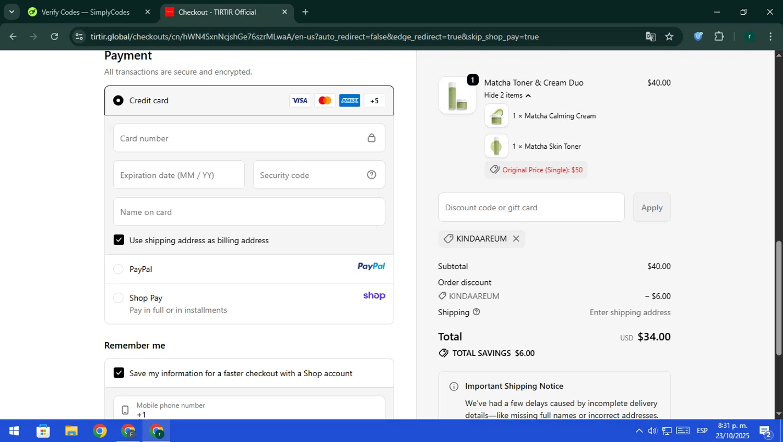The height and width of the screenshot is (442, 783).
Task: Click the ESP input language indicator
Action: click(x=702, y=431)
